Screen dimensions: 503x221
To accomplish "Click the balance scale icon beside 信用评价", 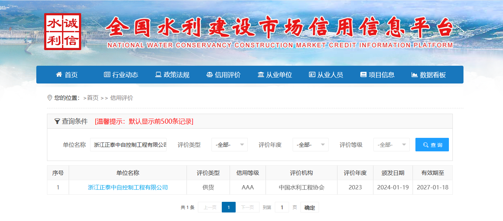I will tap(209, 75).
